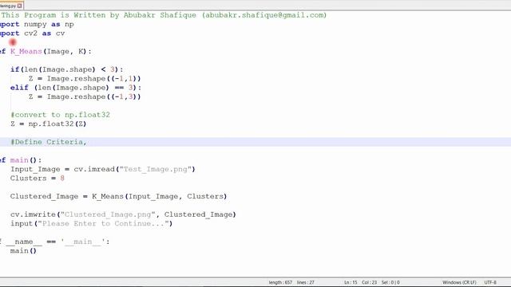Click the cv.imread("Test_Image.png") line

point(103,169)
